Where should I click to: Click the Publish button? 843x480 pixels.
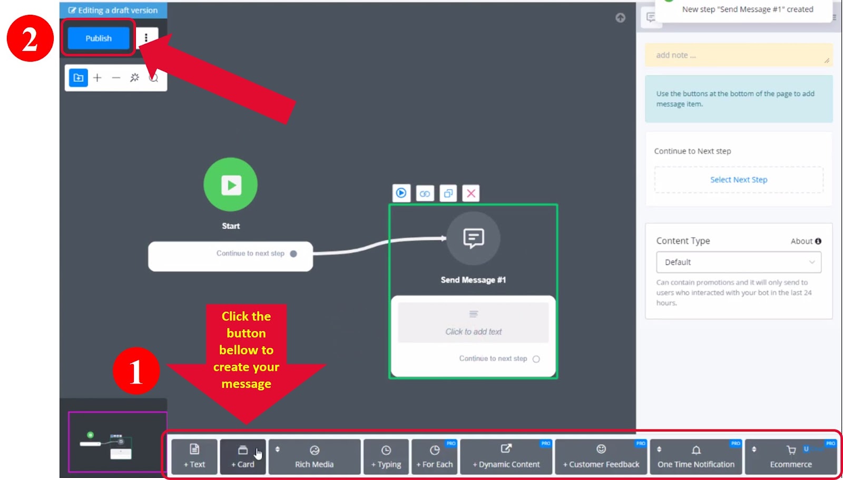(x=99, y=38)
